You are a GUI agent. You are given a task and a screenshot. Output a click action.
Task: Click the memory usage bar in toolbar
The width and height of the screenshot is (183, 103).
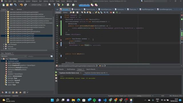coord(84,5)
